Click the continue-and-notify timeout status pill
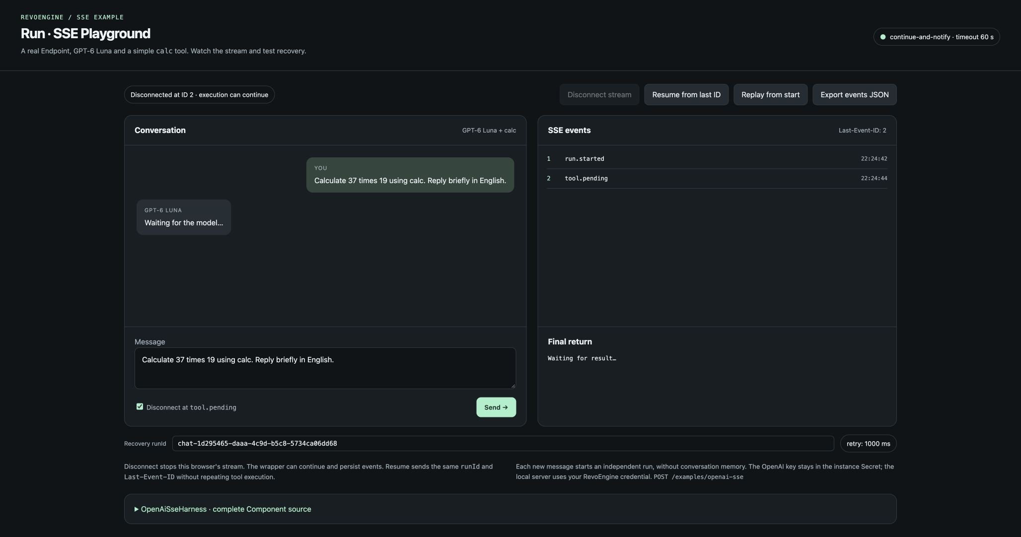Viewport: 1021px width, 537px height. point(936,37)
